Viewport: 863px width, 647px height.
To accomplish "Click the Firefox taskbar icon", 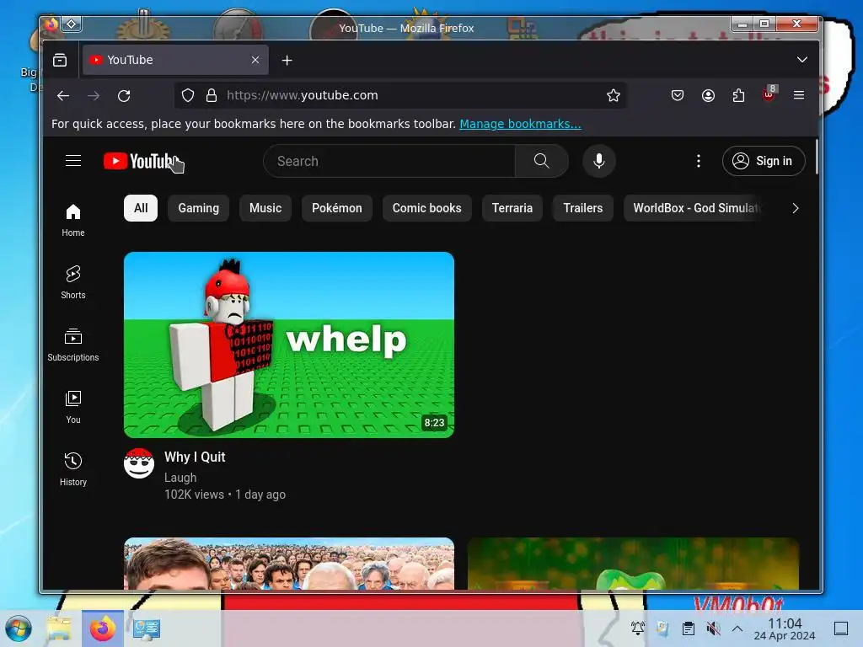I will pos(102,628).
